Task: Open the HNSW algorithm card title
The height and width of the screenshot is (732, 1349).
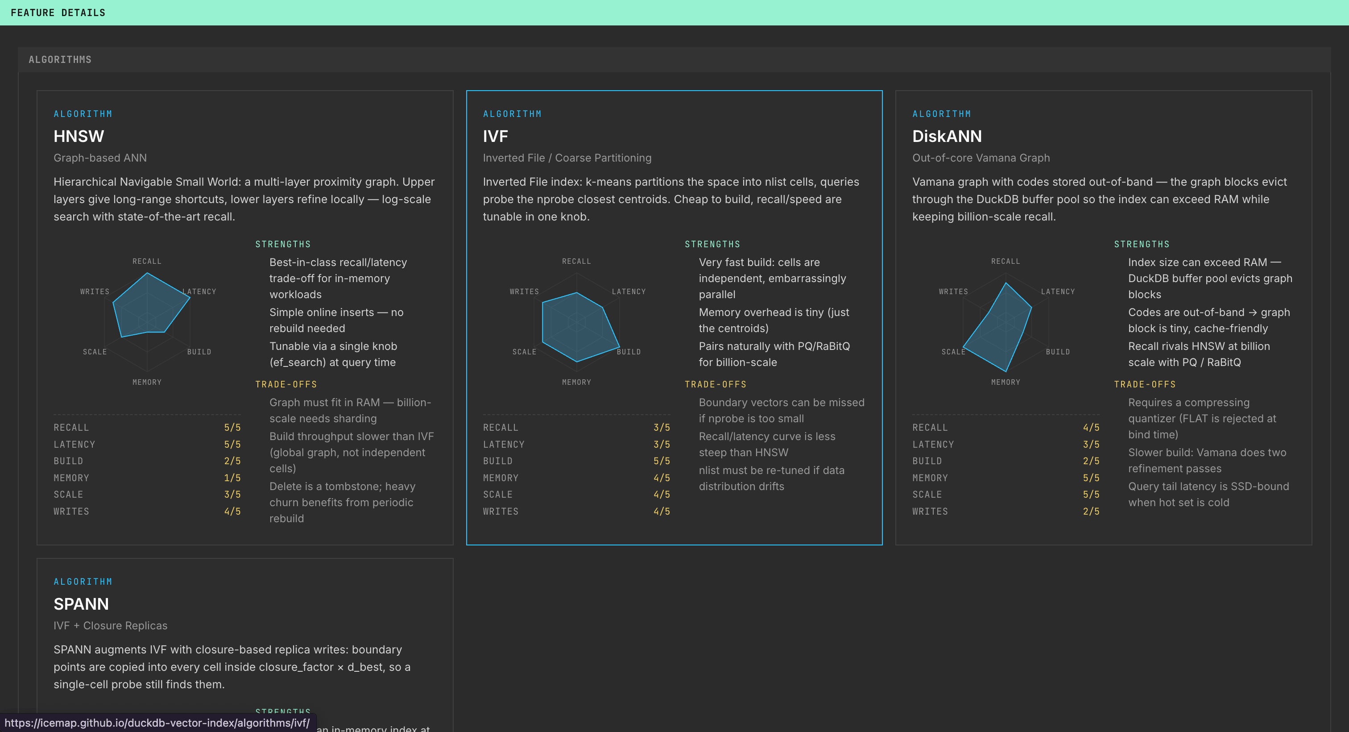Action: pos(79,136)
